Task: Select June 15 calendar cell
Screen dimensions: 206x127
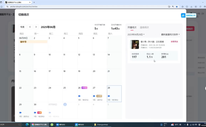Action: 26,77
